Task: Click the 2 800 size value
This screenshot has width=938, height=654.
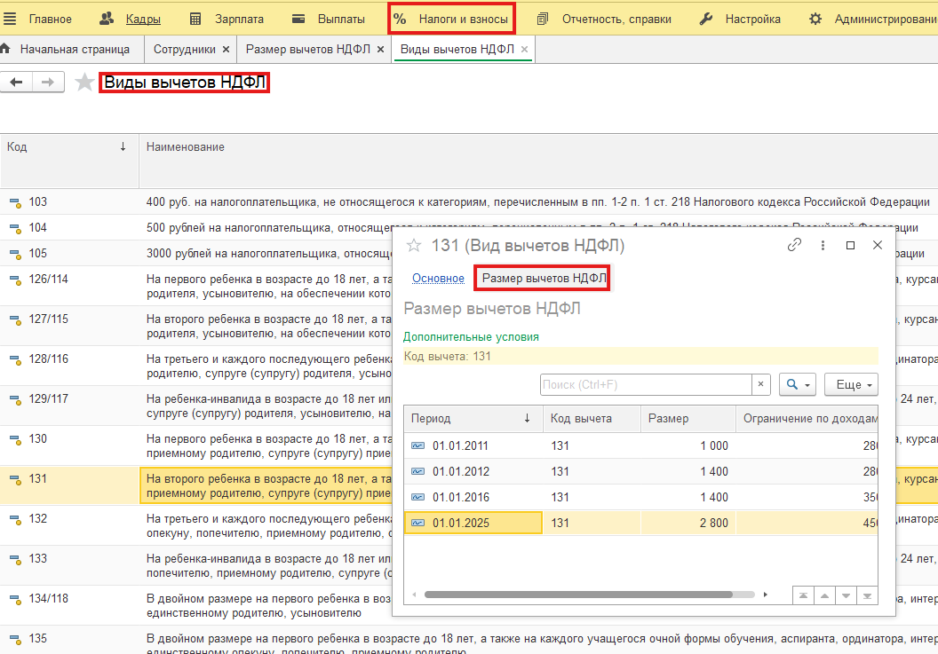Action: (713, 523)
